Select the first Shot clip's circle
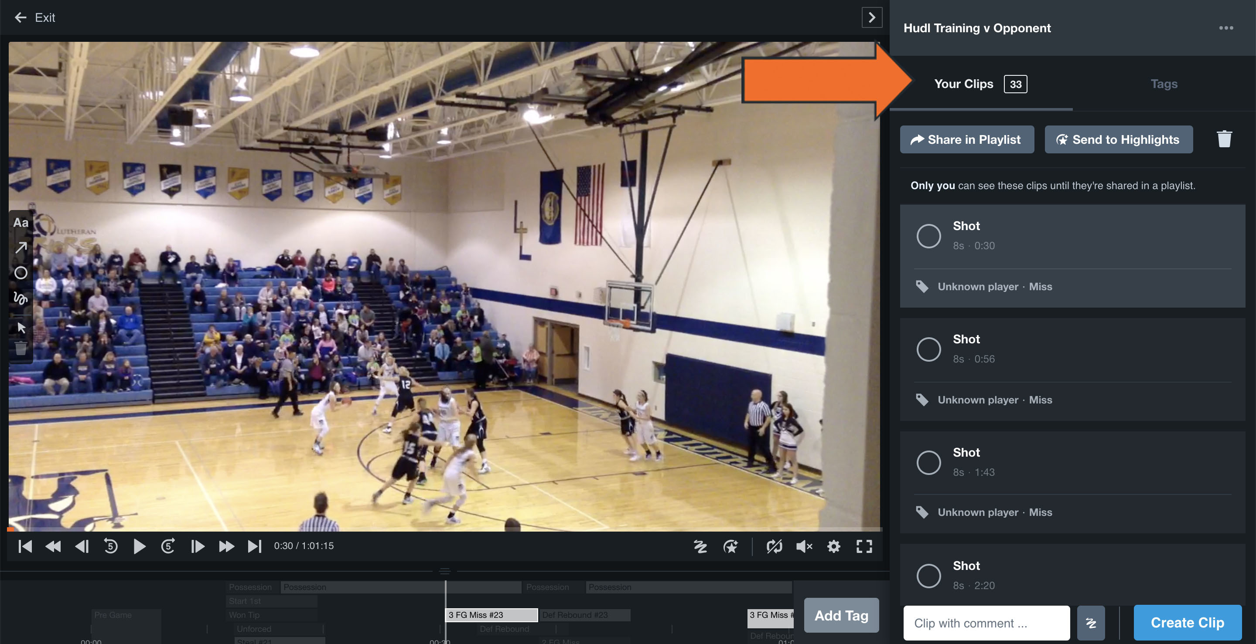The image size is (1256, 644). [x=928, y=236]
